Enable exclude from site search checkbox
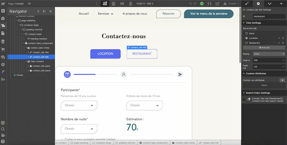The image size is (287, 145). (244, 100)
